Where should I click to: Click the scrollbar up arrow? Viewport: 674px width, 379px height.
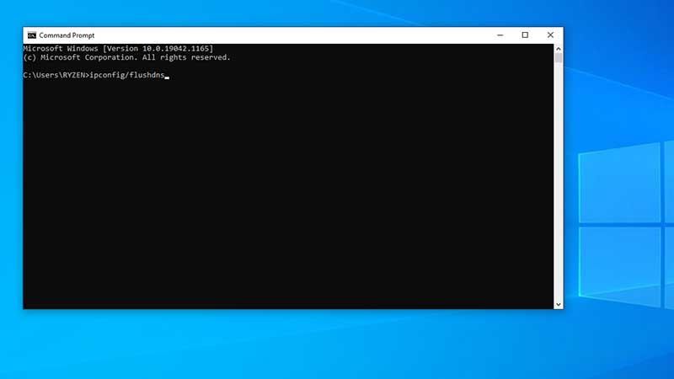(559, 49)
